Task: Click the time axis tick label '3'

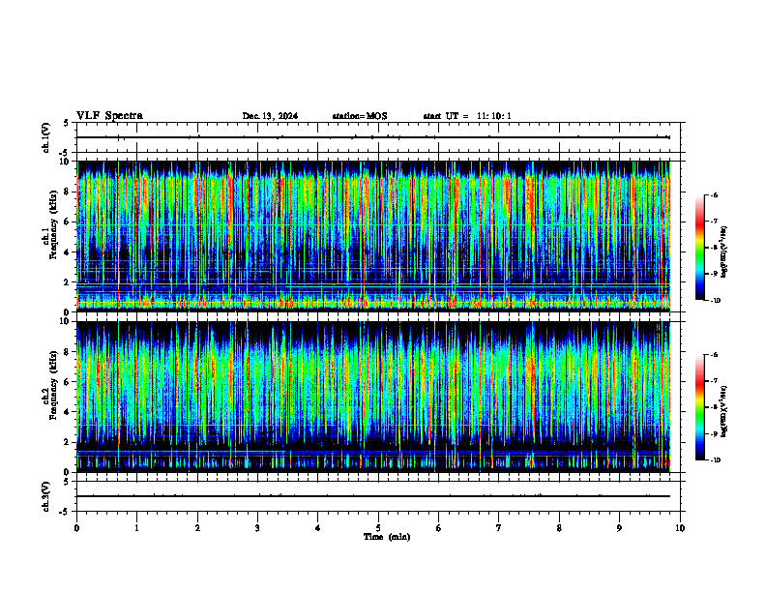Action: click(257, 528)
